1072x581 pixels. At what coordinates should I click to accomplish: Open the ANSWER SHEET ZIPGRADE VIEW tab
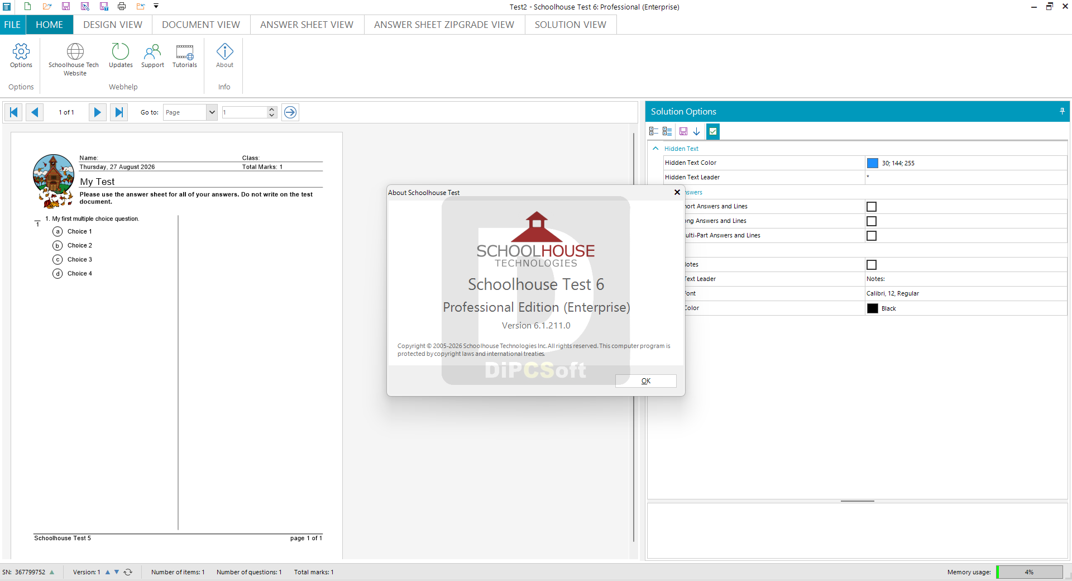(x=444, y=25)
